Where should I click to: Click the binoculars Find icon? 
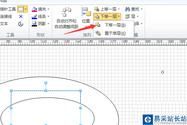(127, 9)
